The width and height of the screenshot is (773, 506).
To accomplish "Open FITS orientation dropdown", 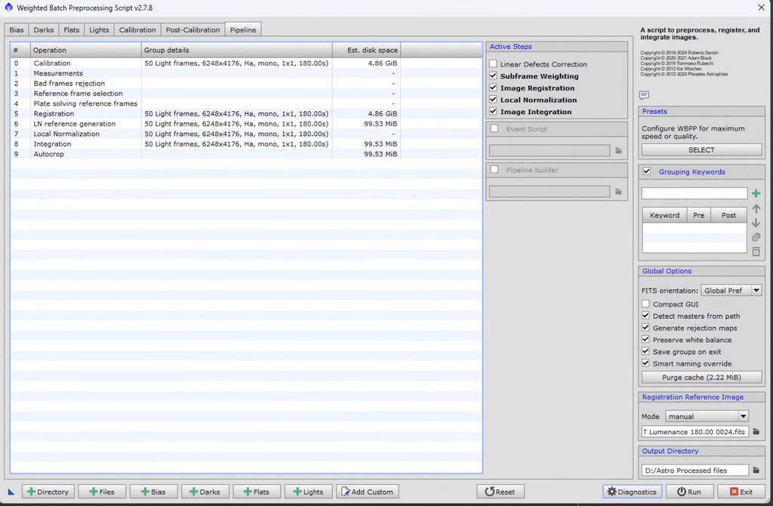I will tap(731, 291).
